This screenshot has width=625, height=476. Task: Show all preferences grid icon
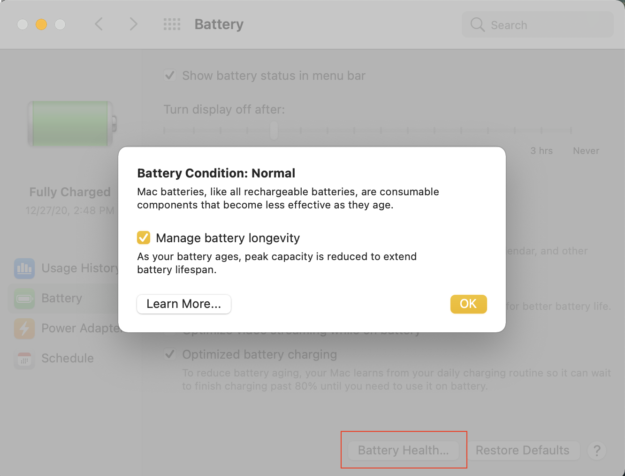point(172,24)
